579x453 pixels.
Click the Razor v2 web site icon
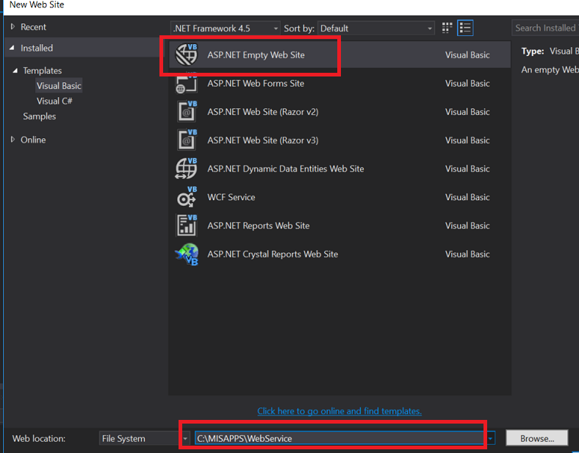coord(187,111)
